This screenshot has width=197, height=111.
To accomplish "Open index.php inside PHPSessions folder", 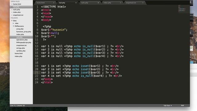I will pos(20,34).
